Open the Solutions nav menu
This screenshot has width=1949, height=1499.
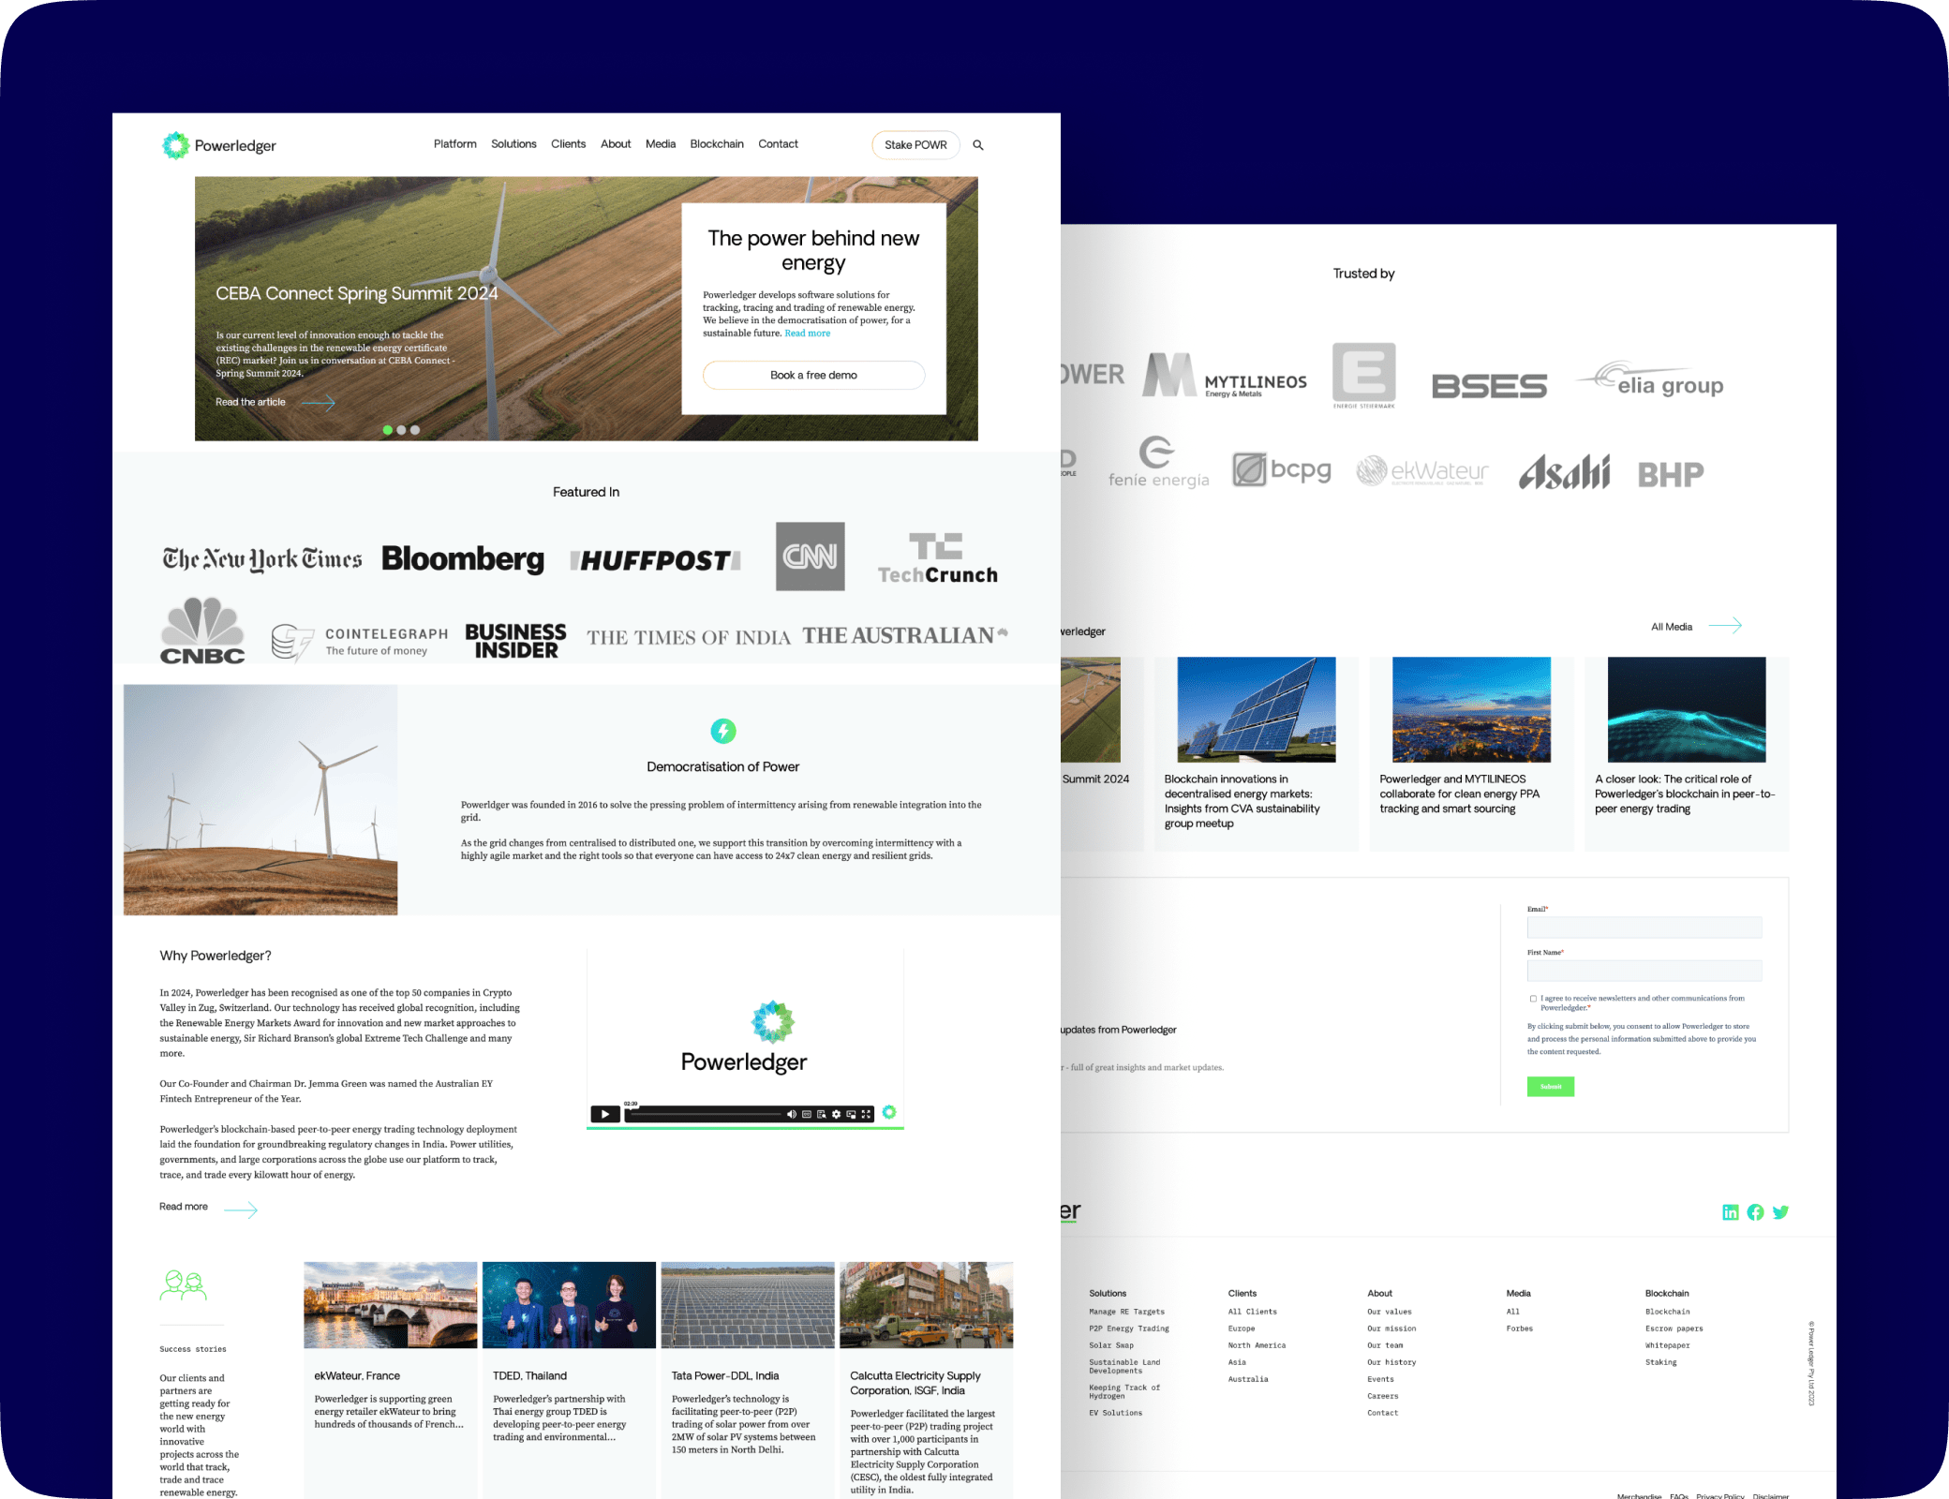(513, 144)
